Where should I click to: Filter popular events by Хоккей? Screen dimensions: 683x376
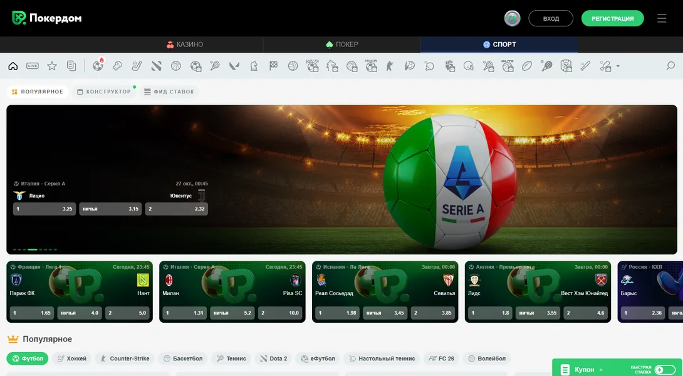pyautogui.click(x=72, y=358)
